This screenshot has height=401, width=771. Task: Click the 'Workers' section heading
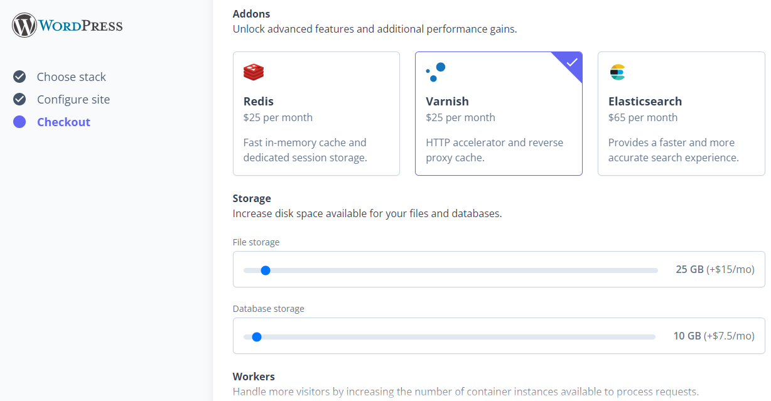(x=254, y=377)
